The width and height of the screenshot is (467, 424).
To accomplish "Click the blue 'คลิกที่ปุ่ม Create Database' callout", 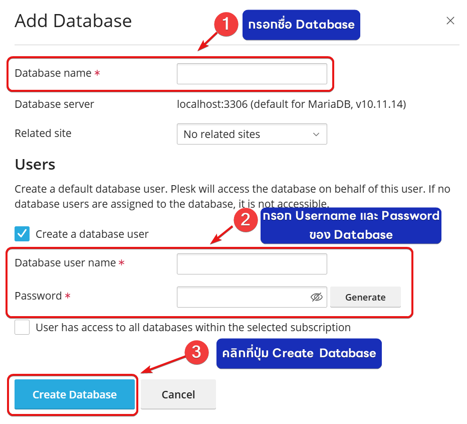I will click(x=299, y=353).
